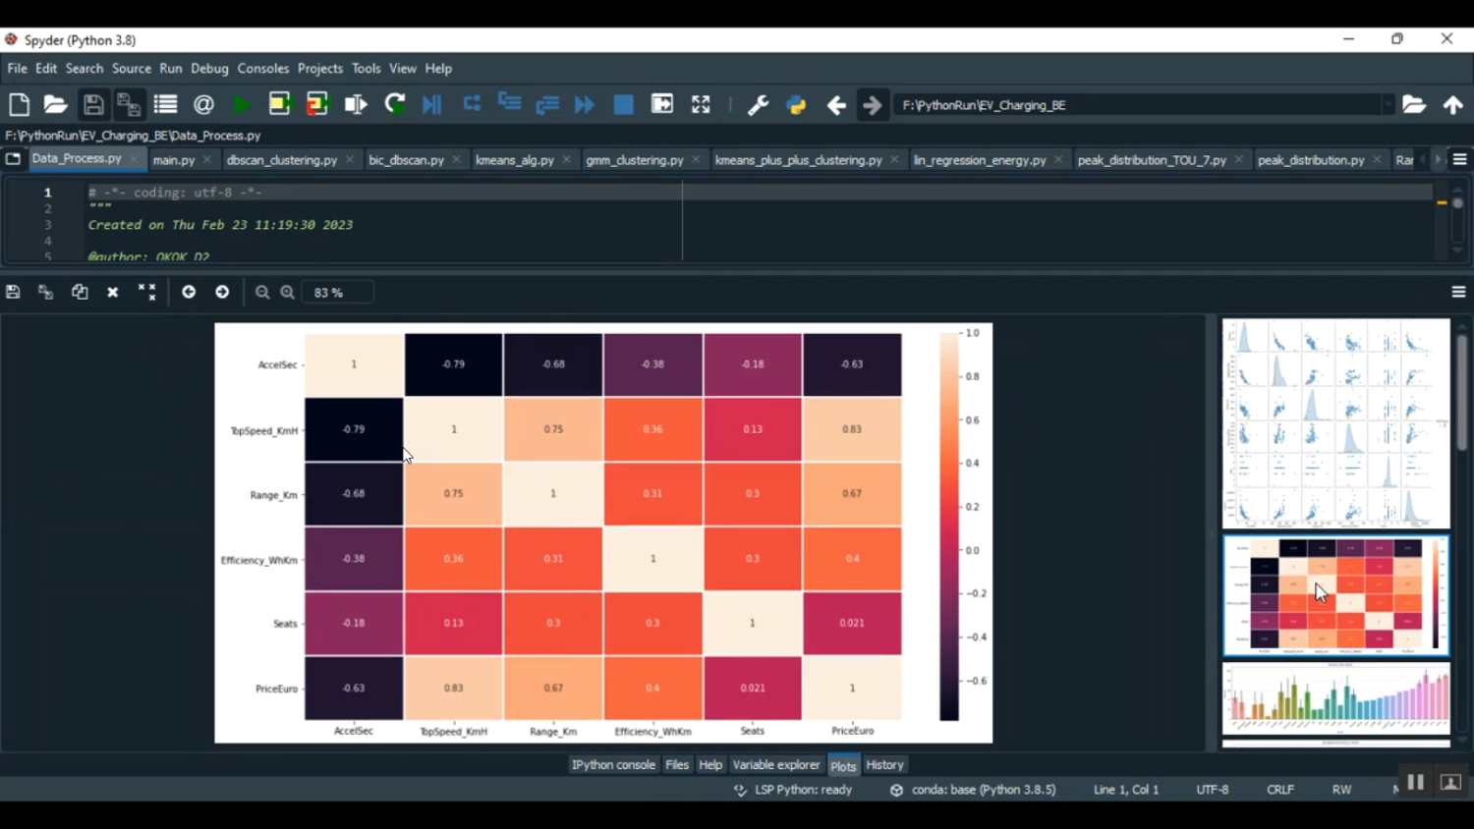The image size is (1474, 829).
Task: Click Run current cell icon
Action: point(280,105)
